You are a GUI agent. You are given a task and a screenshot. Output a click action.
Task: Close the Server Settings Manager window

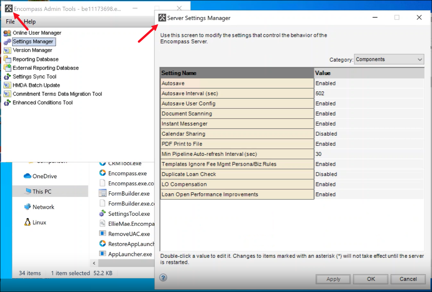pos(419,17)
